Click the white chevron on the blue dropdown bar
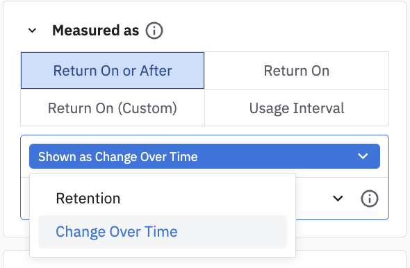This screenshot has height=268, width=410. click(363, 156)
